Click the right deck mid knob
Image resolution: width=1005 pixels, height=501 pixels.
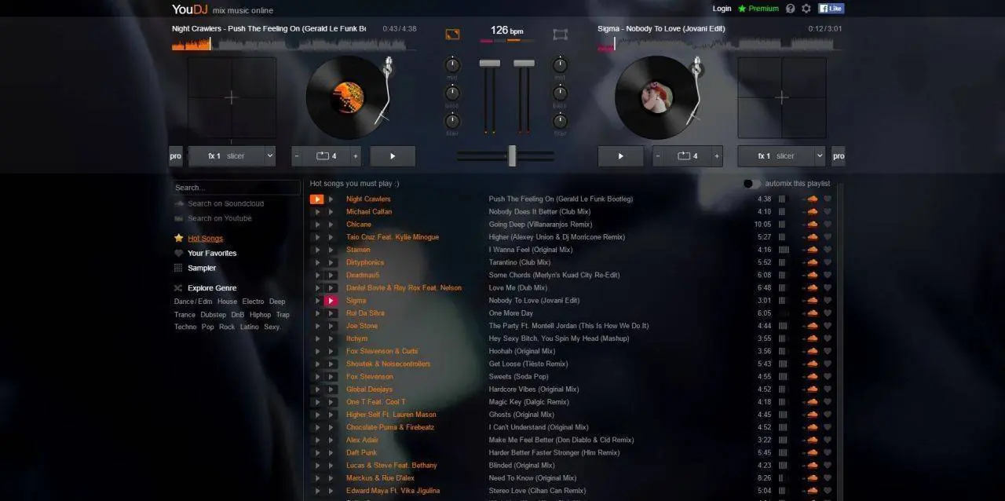point(560,65)
